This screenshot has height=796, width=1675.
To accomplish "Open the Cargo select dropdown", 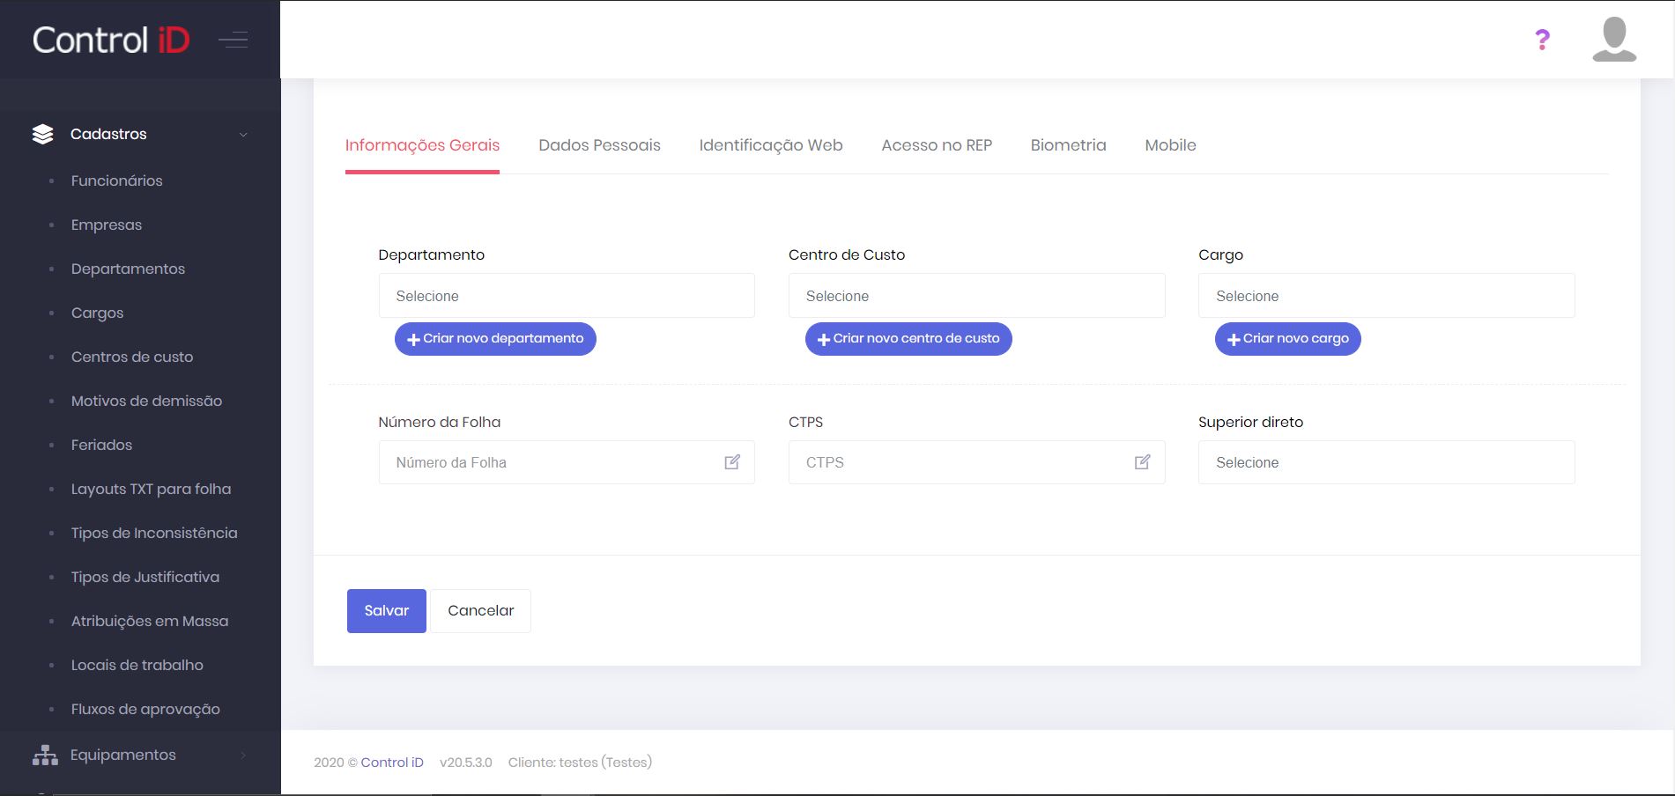I will [x=1386, y=296].
